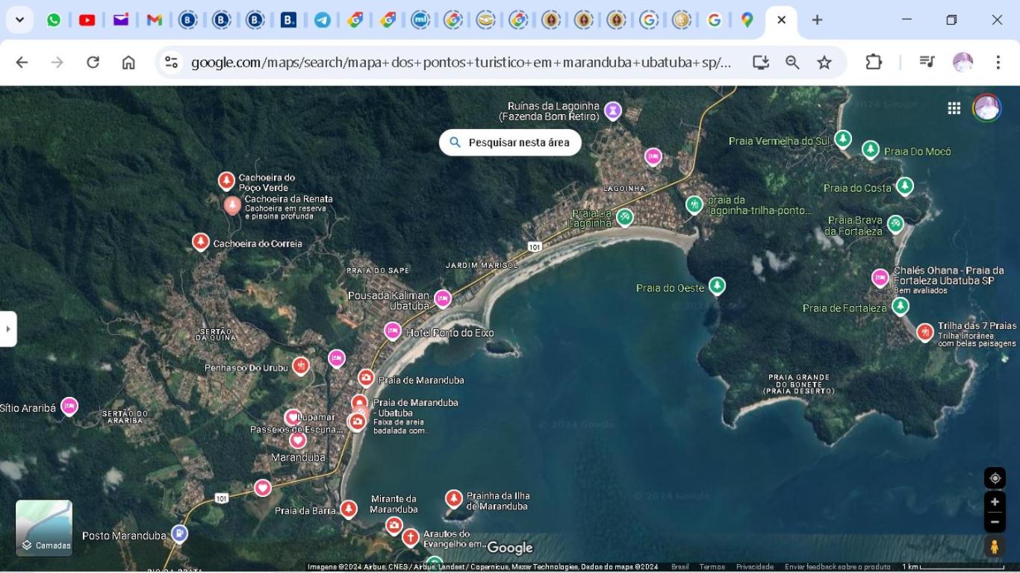This screenshot has height=573, width=1020.
Task: Switch to the Gmail tab
Action: tap(155, 20)
